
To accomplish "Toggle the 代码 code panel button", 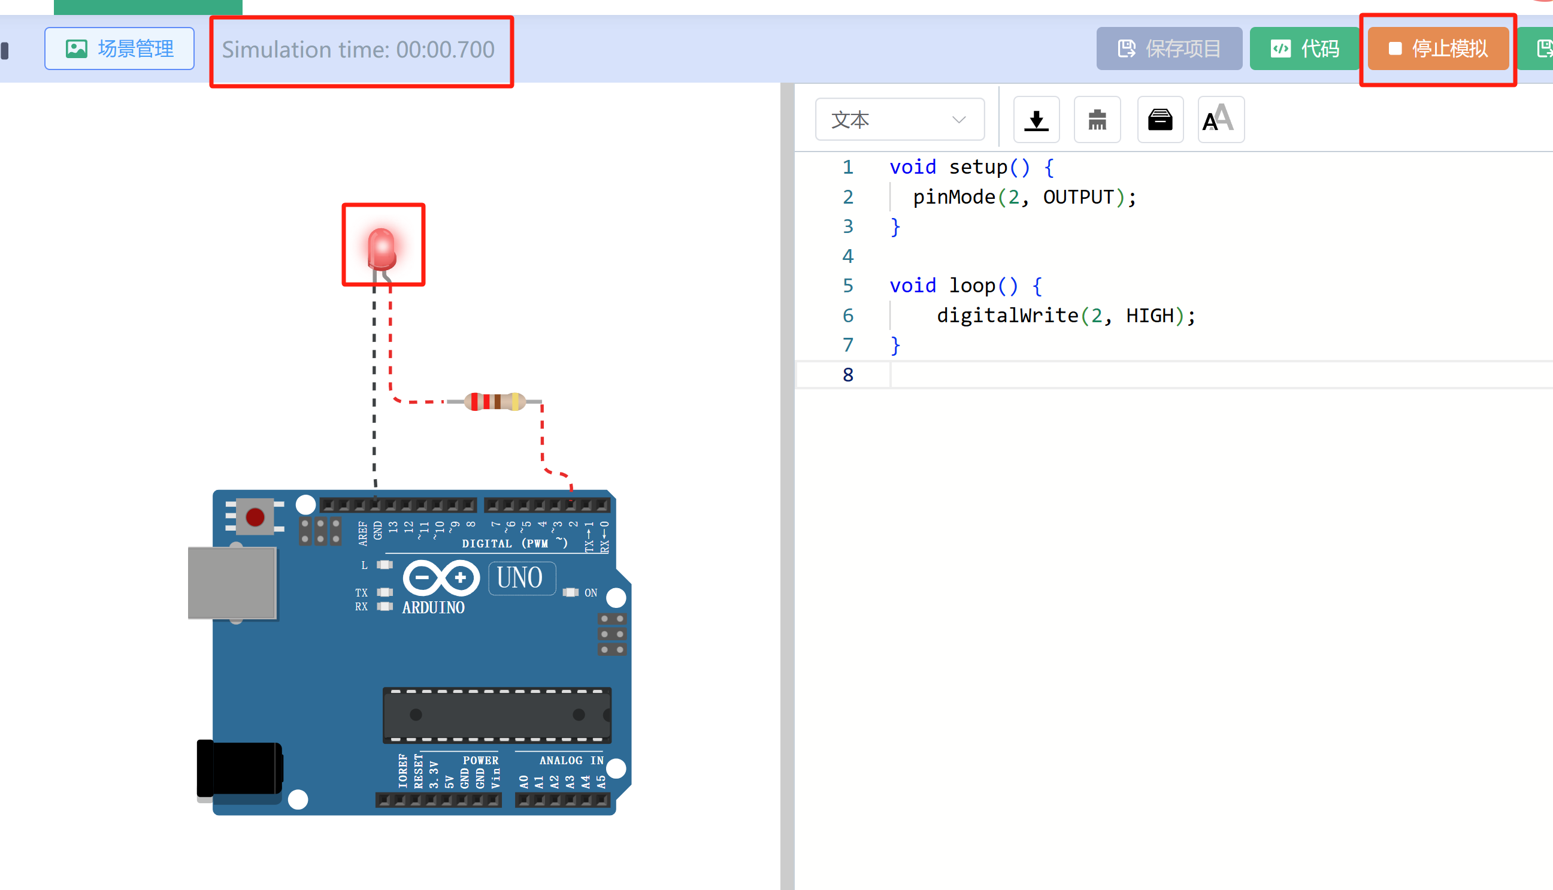I will click(x=1304, y=49).
